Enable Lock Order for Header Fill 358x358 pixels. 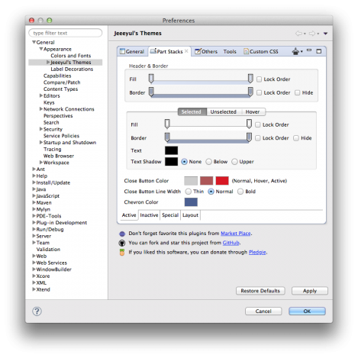coord(259,79)
